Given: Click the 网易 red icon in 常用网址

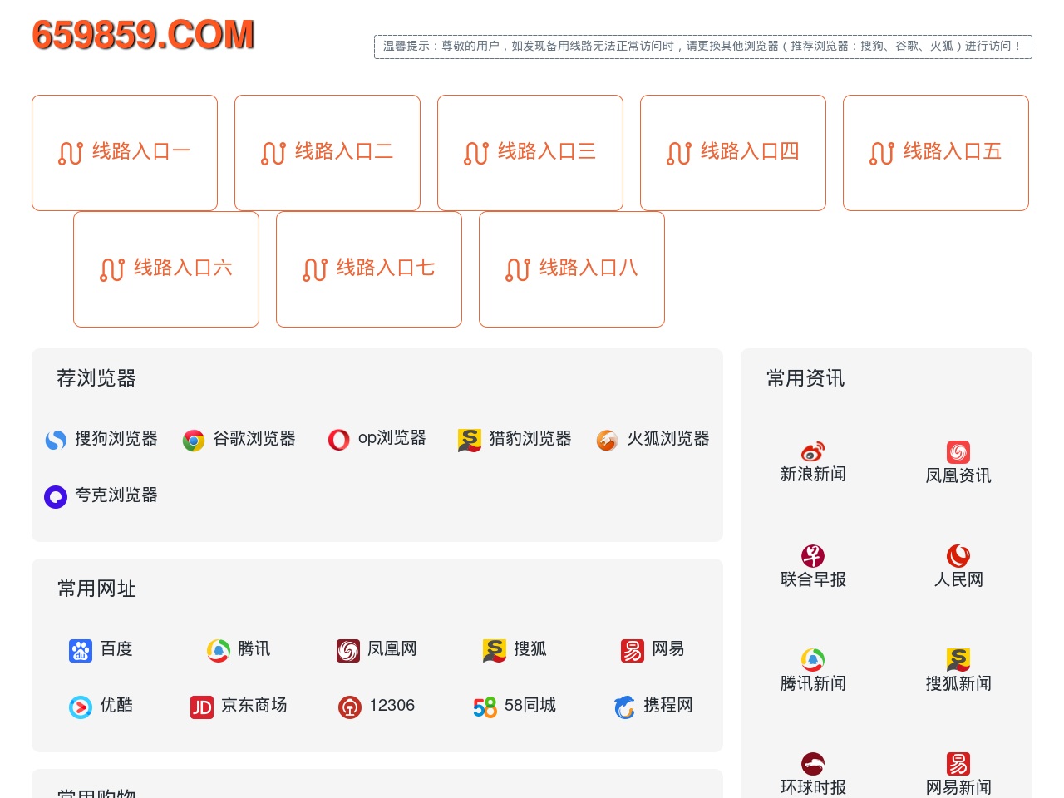Looking at the screenshot, I should [x=633, y=651].
